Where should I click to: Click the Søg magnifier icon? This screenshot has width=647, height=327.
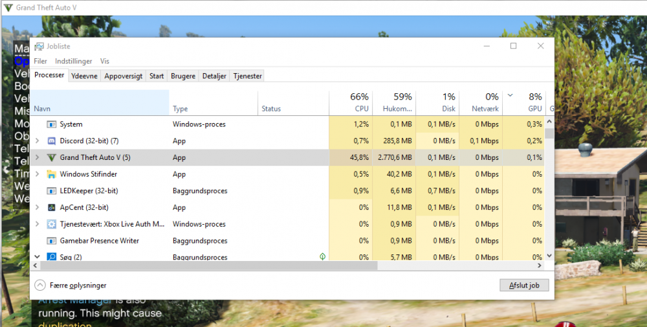click(52, 257)
